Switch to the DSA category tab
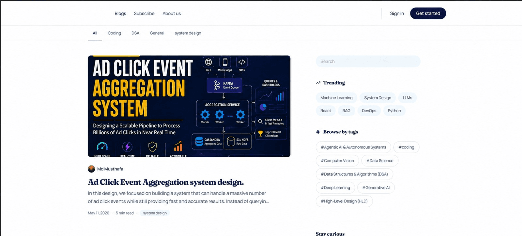The image size is (522, 236). (135, 33)
